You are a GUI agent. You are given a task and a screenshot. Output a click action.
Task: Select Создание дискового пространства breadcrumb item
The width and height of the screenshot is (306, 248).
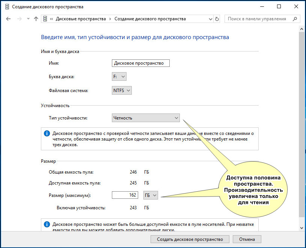point(150,19)
